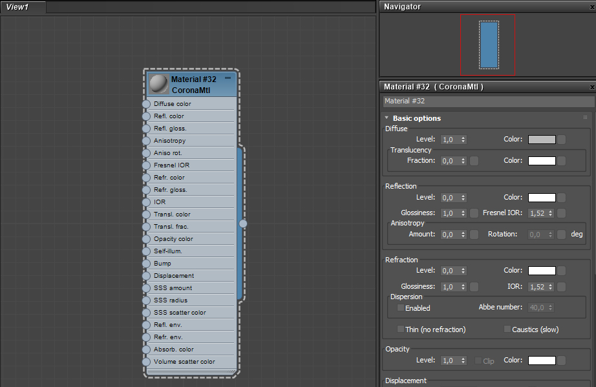Click the Diffuse color input socket
This screenshot has width=596, height=387.
(x=146, y=104)
